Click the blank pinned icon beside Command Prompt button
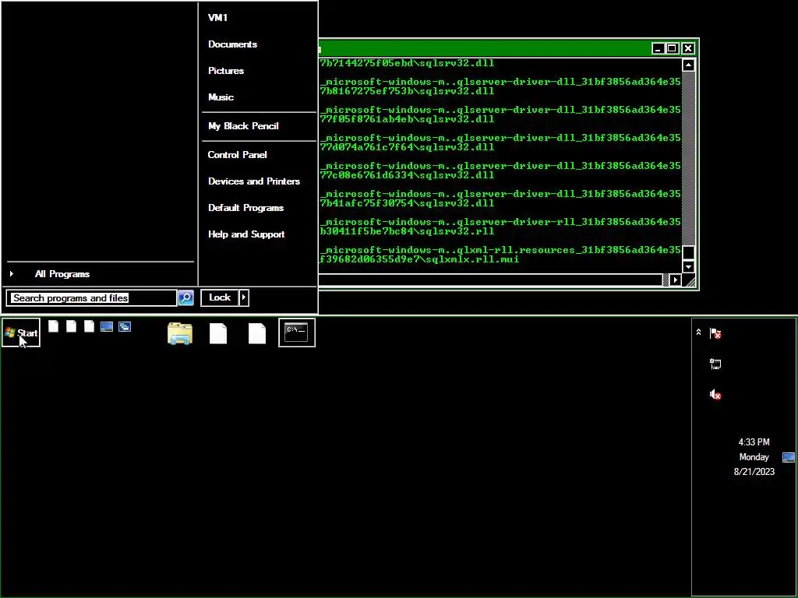Image resolution: width=798 pixels, height=598 pixels. pyautogui.click(x=257, y=333)
